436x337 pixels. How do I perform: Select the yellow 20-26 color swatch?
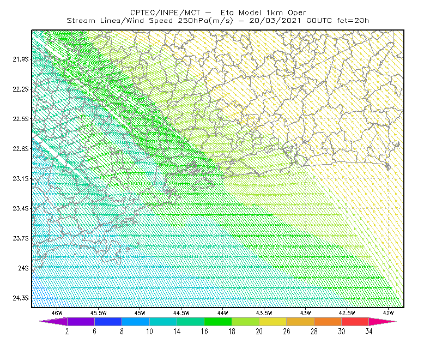tap(273, 321)
